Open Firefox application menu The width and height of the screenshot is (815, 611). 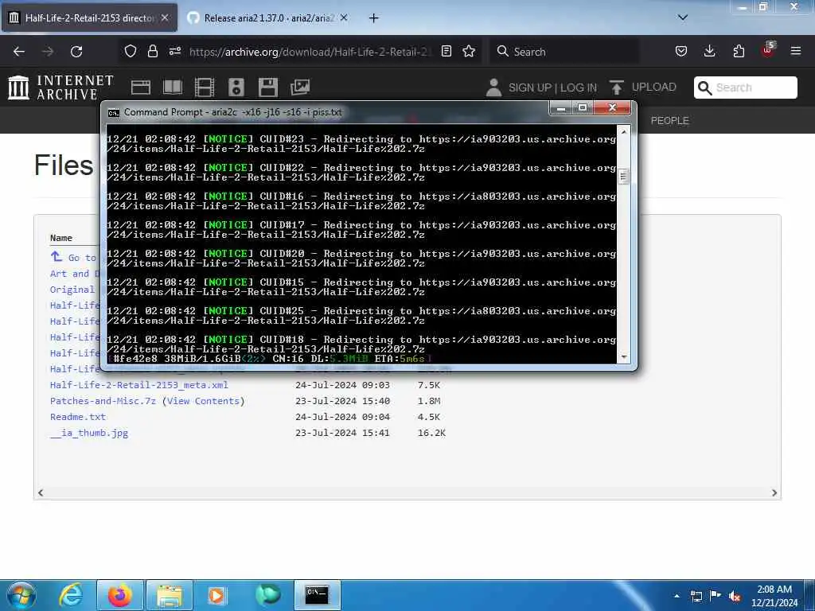[796, 51]
